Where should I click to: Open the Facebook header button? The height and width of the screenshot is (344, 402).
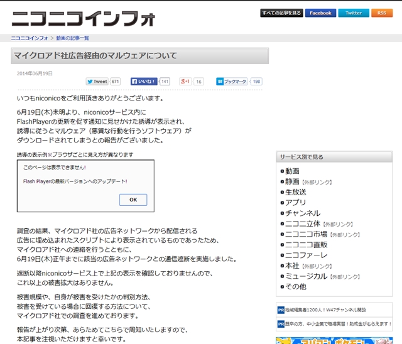(x=320, y=13)
